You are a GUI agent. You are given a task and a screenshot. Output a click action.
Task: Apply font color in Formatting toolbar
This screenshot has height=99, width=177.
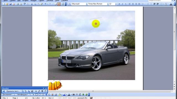[171, 4]
